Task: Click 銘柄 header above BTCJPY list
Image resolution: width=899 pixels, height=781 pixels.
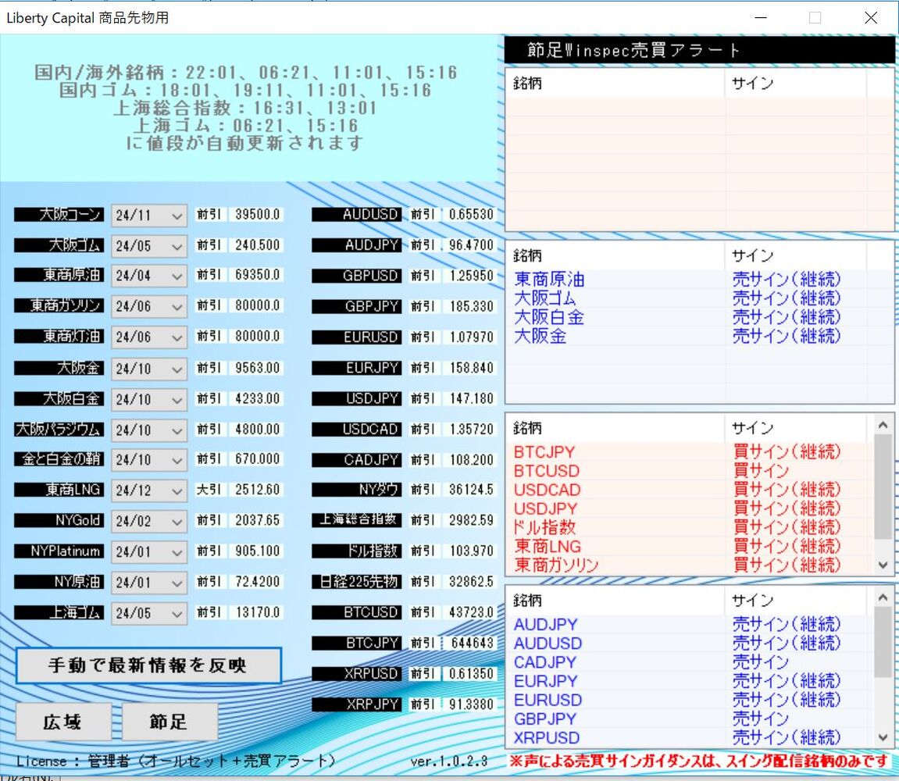Action: 615,428
